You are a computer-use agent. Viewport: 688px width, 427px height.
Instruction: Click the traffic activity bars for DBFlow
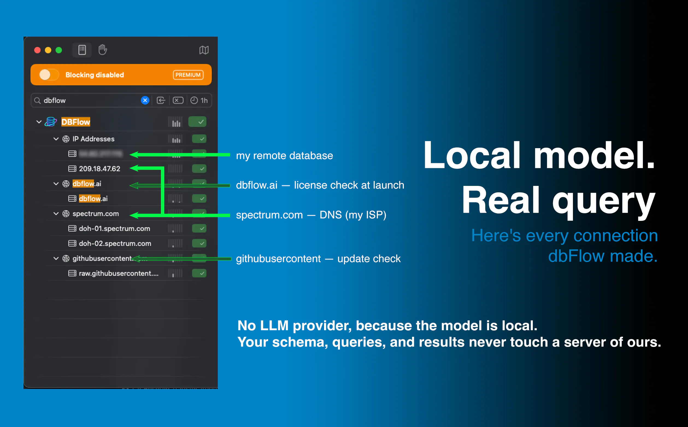tap(175, 122)
